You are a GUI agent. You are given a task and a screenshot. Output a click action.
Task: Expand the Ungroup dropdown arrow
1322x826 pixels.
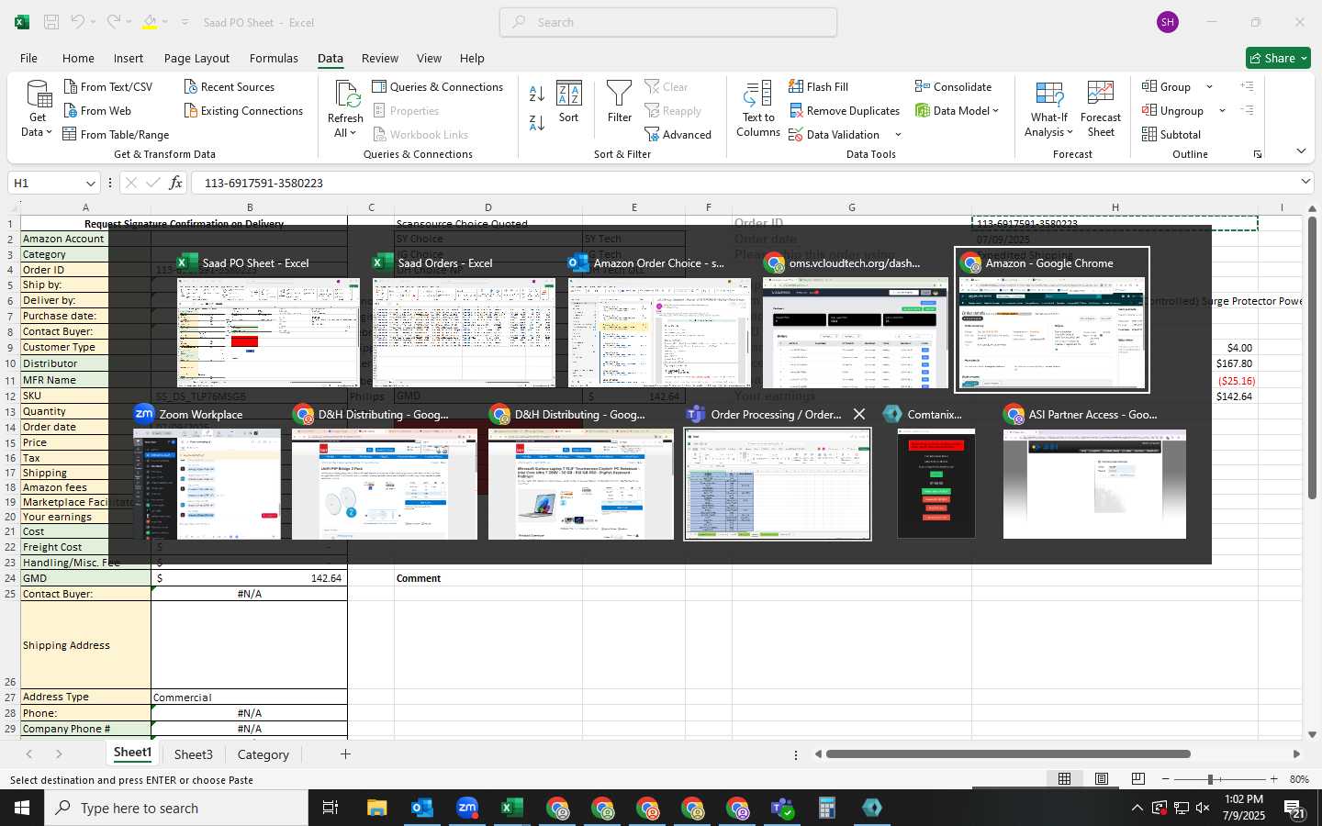pos(1222,111)
